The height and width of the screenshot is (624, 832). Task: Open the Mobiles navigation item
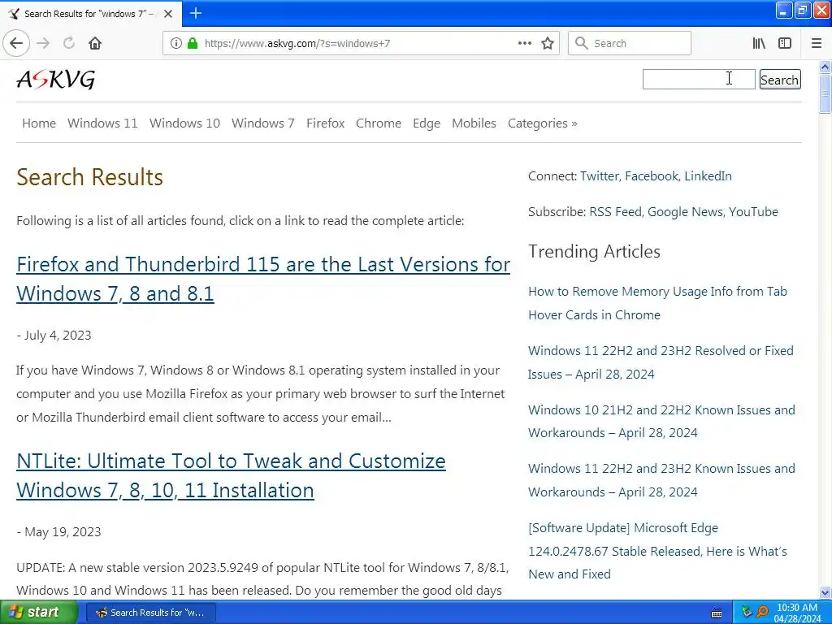pyautogui.click(x=474, y=123)
